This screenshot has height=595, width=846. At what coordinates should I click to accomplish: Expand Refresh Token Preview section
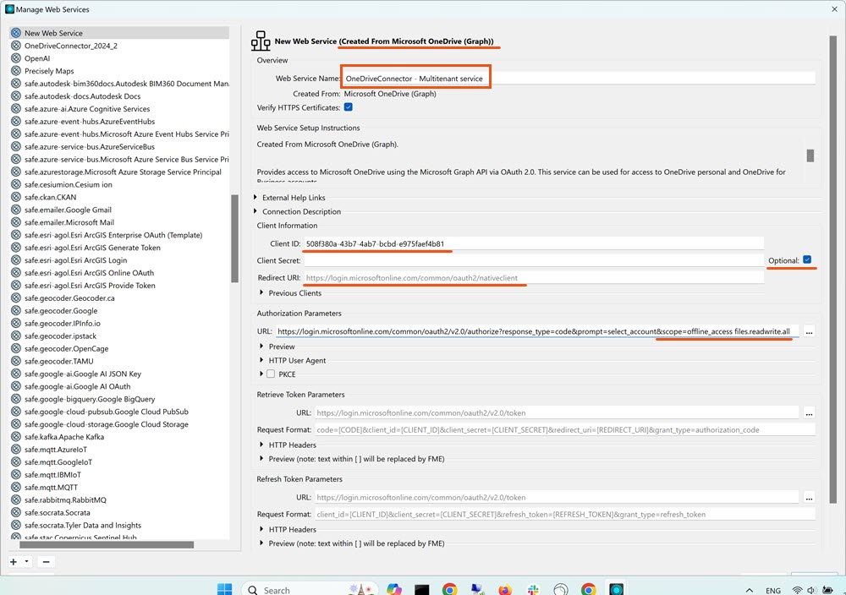click(261, 543)
